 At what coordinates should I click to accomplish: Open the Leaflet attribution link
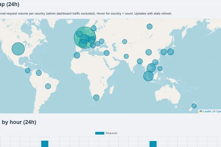(207, 111)
